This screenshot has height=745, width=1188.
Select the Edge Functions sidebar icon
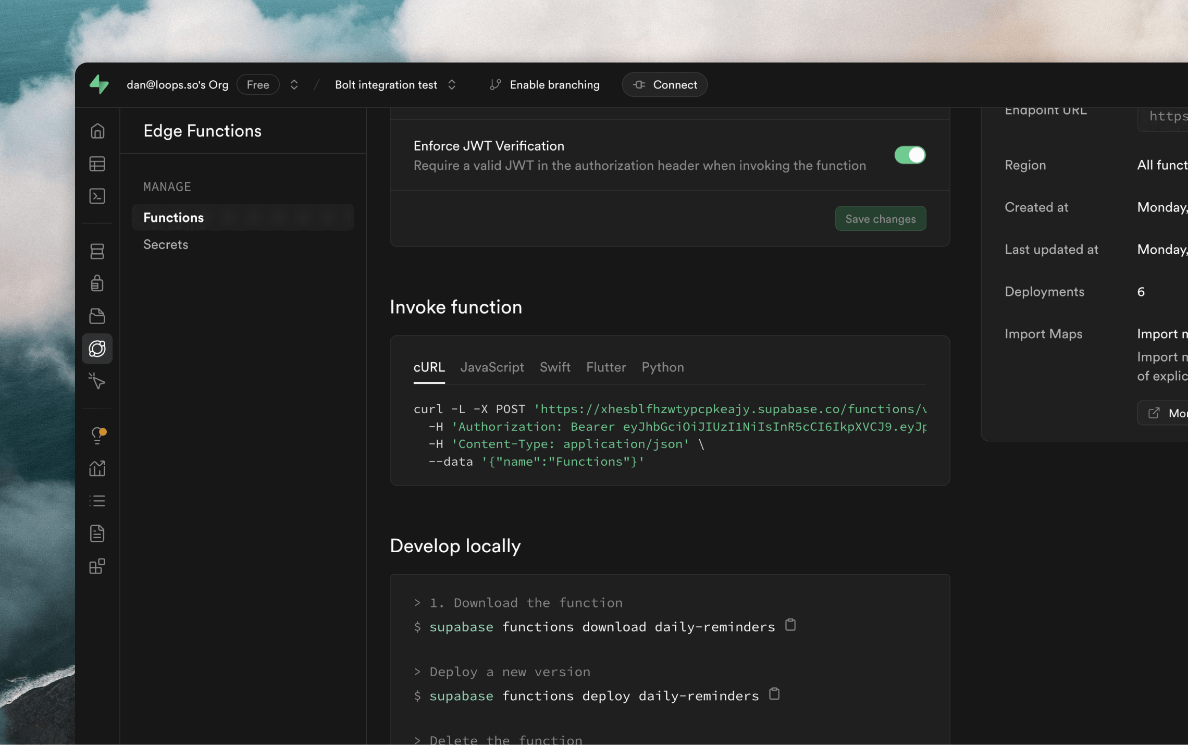coord(97,349)
